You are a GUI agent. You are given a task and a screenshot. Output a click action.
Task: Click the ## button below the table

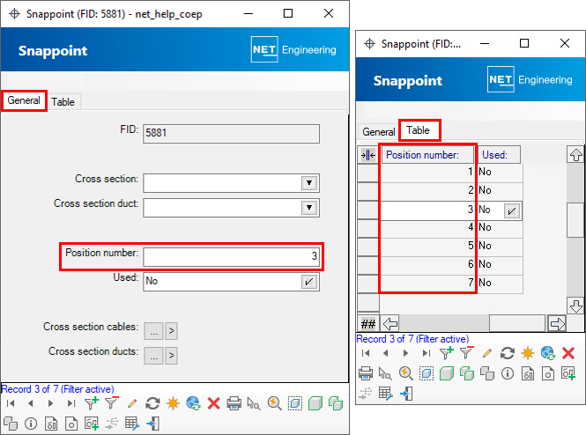[367, 322]
